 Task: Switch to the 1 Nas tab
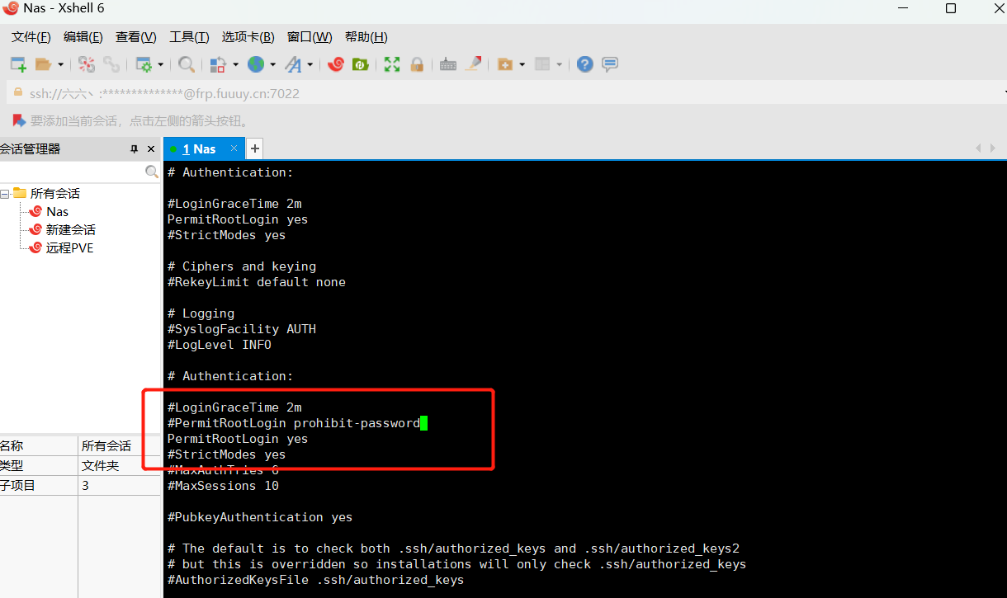click(199, 149)
